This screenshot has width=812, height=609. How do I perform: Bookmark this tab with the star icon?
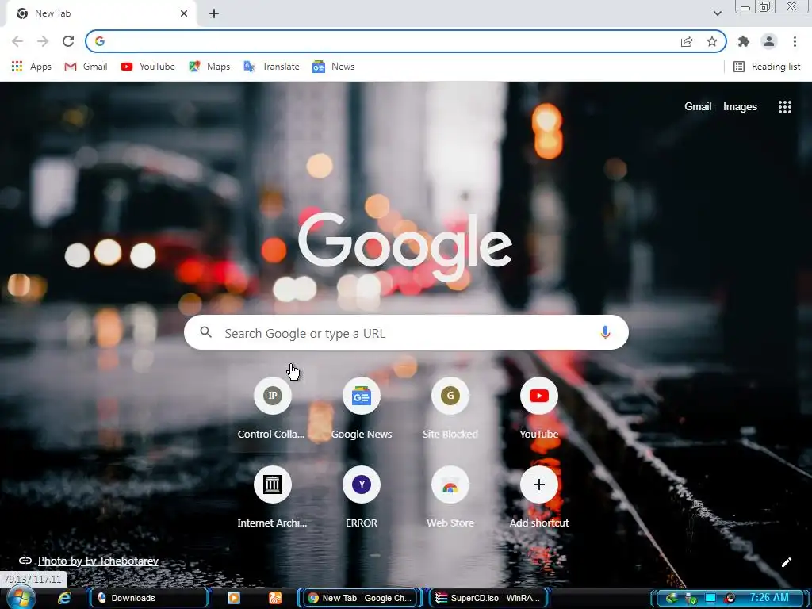click(712, 41)
